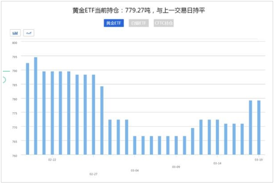Switch to bar chart view icon
275x183 pixels.
tap(15, 33)
